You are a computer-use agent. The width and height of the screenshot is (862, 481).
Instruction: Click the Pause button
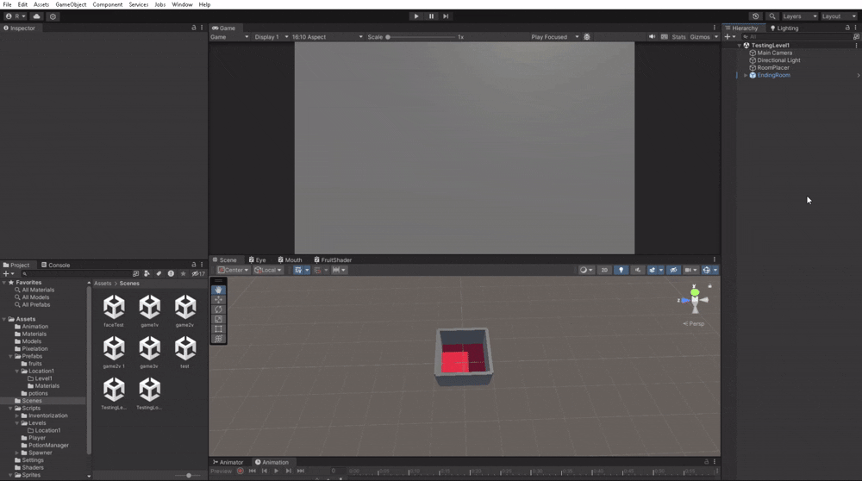tap(431, 16)
